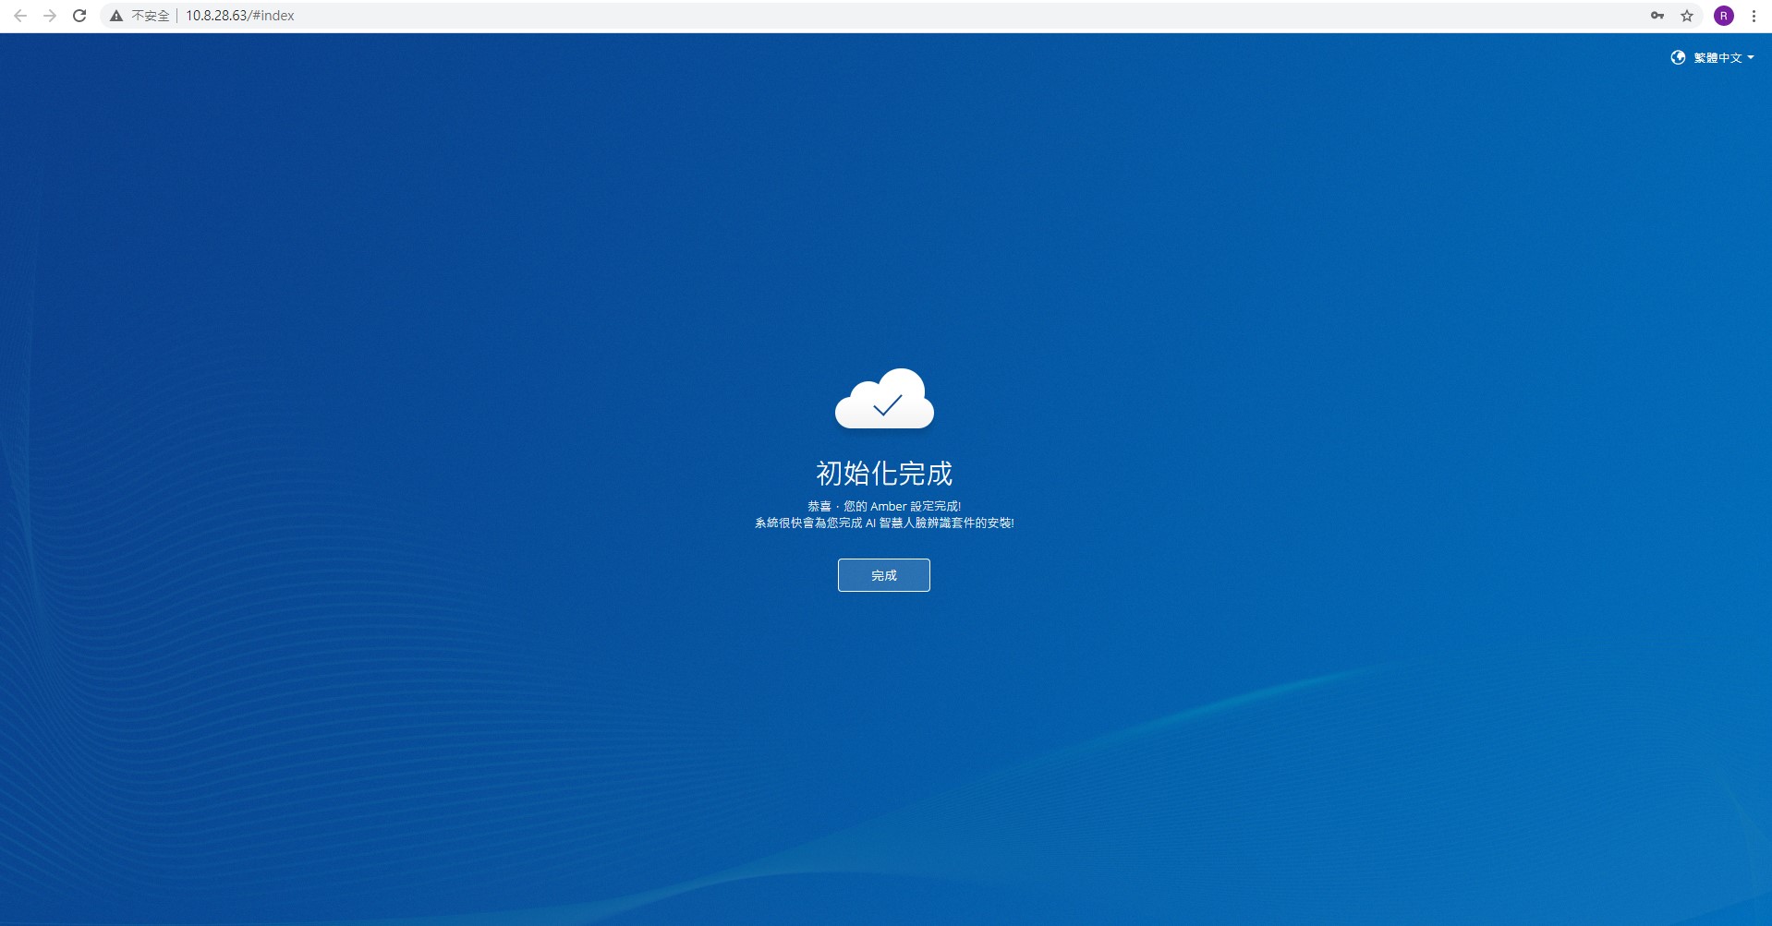Open the 繁體中文 language dropdown
The width and height of the screenshot is (1772, 926).
(1723, 57)
